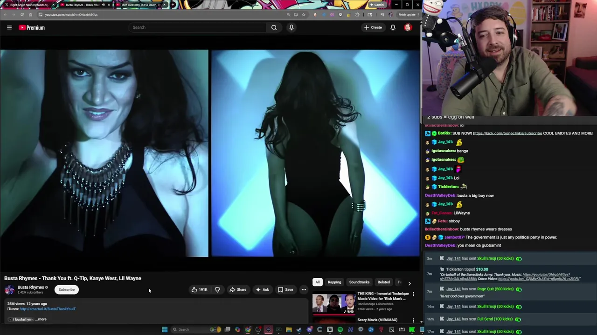
Task: Open a new browser tab with plus
Action: [x=173, y=5]
